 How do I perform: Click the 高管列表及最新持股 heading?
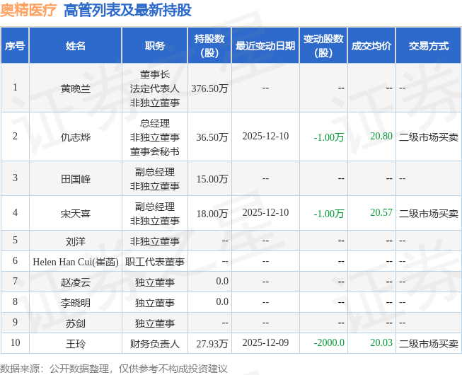(127, 10)
